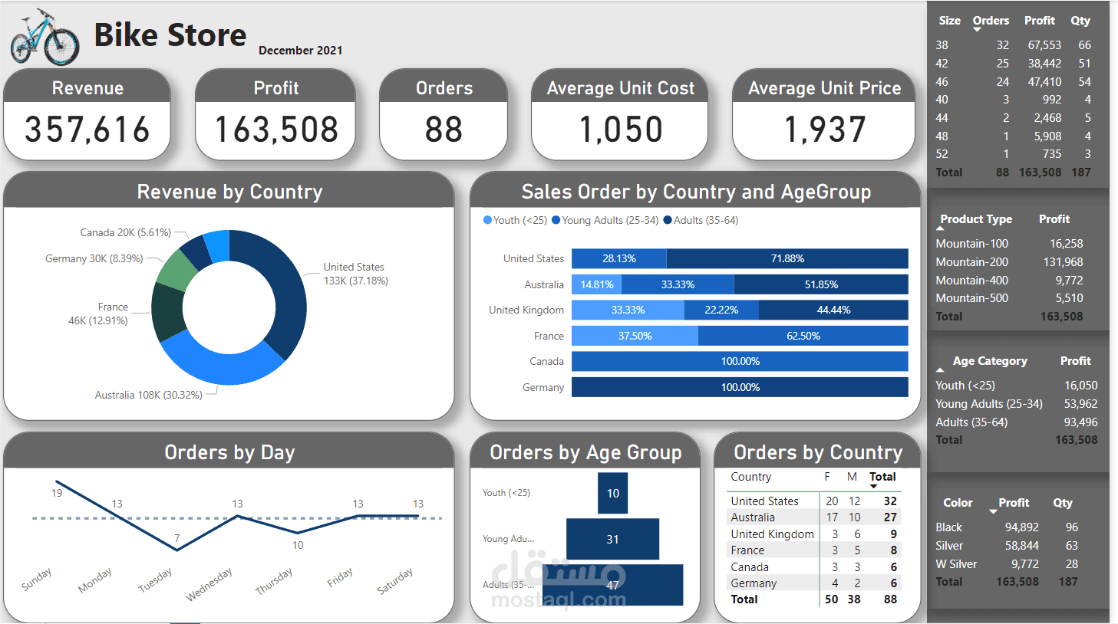Select Canada row in Orders by Country table
1118x624 pixels.
point(813,567)
